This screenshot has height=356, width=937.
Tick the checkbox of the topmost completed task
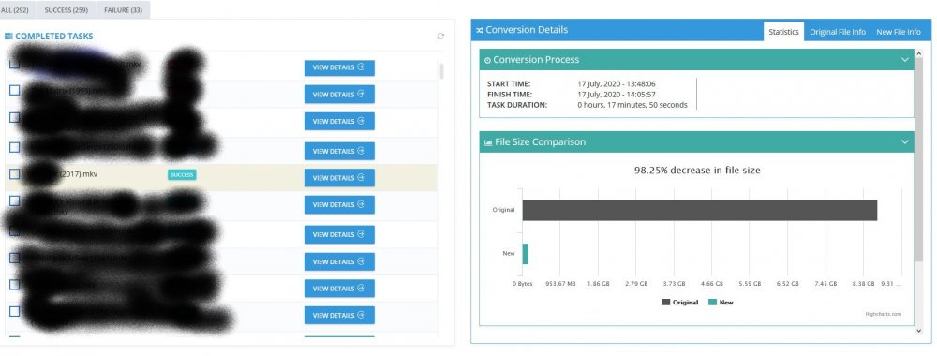point(14,64)
